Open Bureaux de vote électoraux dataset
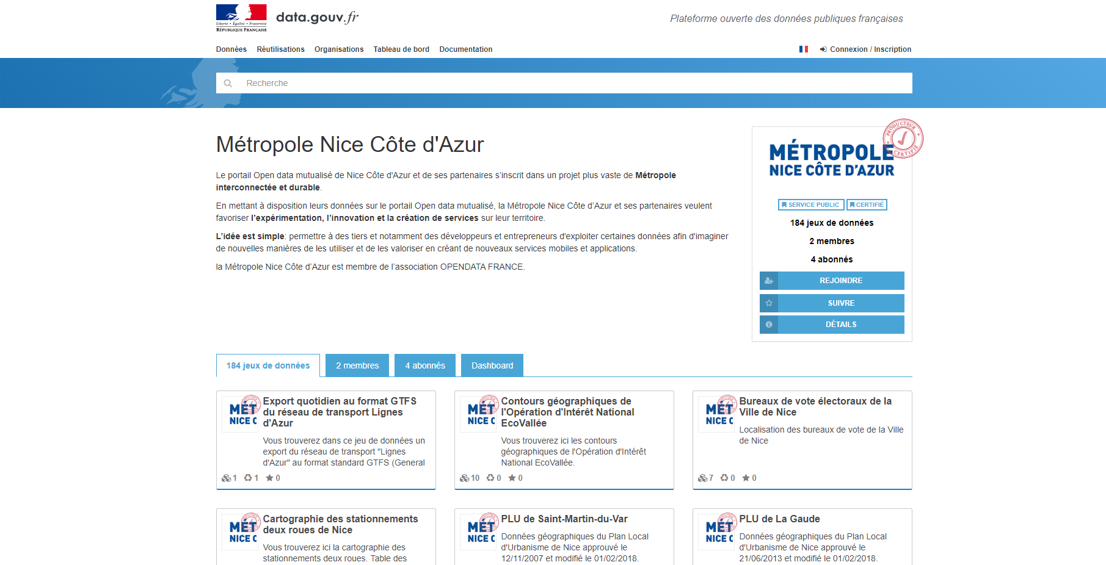 pos(815,406)
